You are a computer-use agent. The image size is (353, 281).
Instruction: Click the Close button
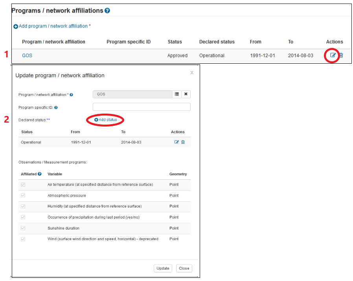click(x=184, y=268)
